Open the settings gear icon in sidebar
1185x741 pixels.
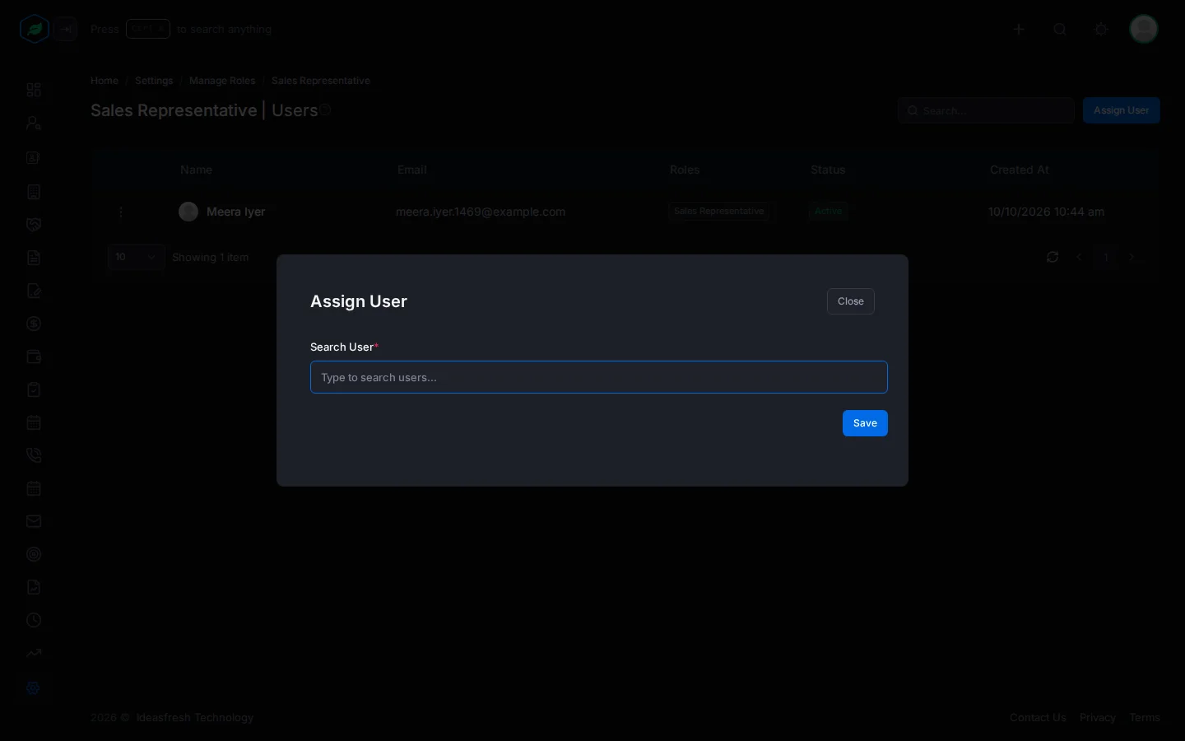[x=34, y=687]
